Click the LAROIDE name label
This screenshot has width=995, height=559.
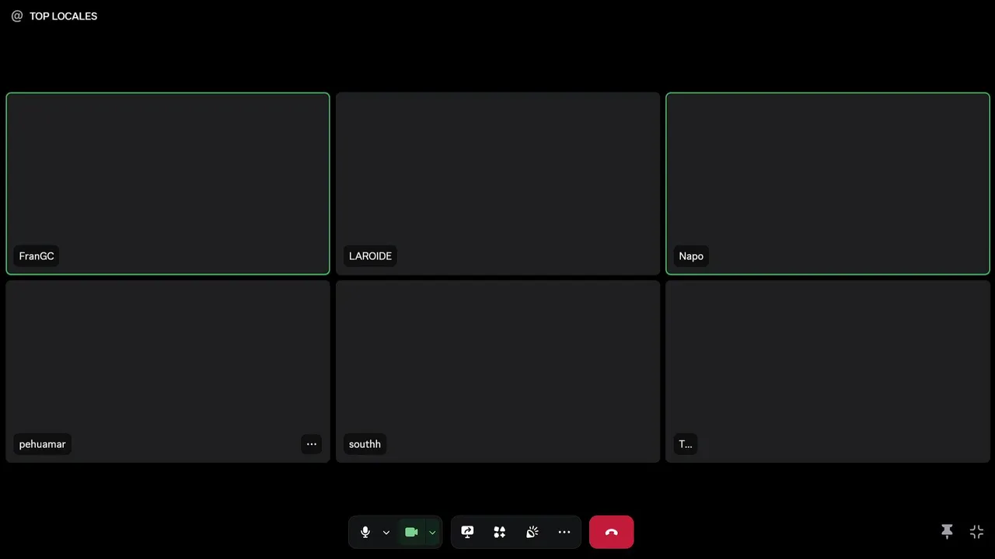(x=370, y=256)
